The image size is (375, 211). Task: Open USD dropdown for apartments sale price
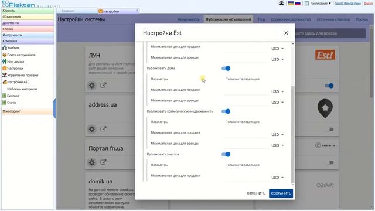[277, 49]
